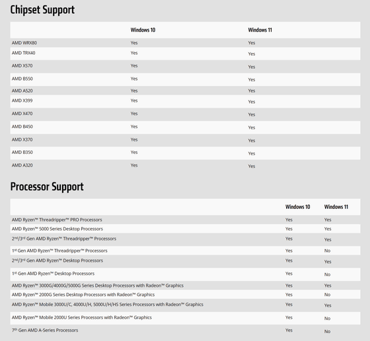
Task: Select the AMD A520 row label
Action: [22, 91]
